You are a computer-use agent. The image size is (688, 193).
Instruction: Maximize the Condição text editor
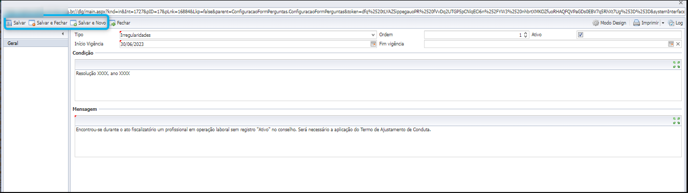(677, 64)
